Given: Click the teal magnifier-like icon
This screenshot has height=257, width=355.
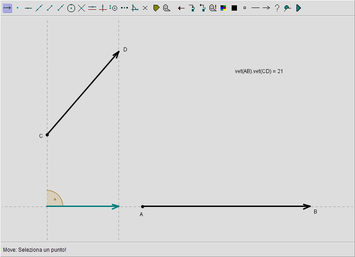Looking at the screenshot, I should pyautogui.click(x=287, y=8).
